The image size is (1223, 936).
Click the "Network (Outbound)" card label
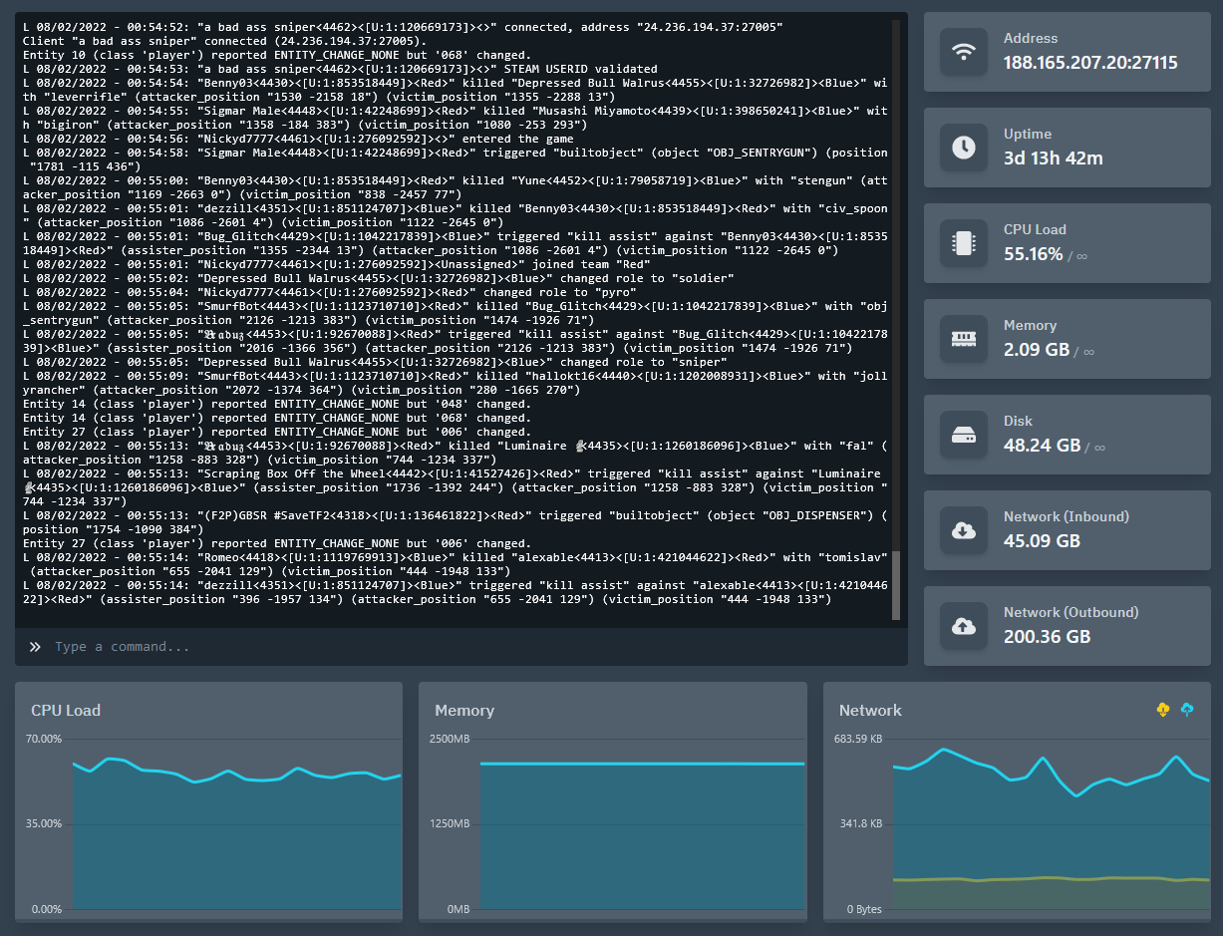click(1070, 612)
